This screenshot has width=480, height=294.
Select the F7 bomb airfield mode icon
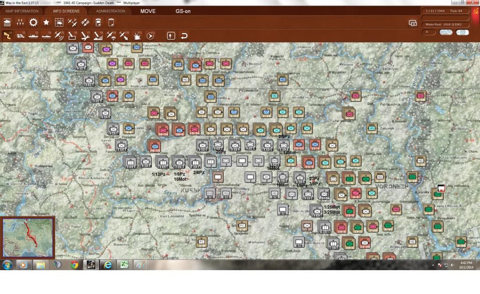pos(85,36)
